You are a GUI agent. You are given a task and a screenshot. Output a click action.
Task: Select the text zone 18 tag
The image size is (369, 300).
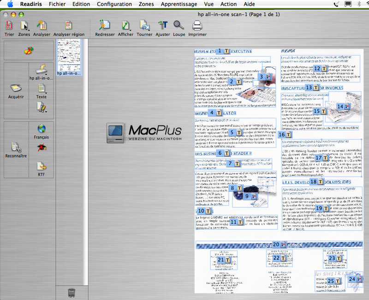pyautogui.click(x=316, y=181)
